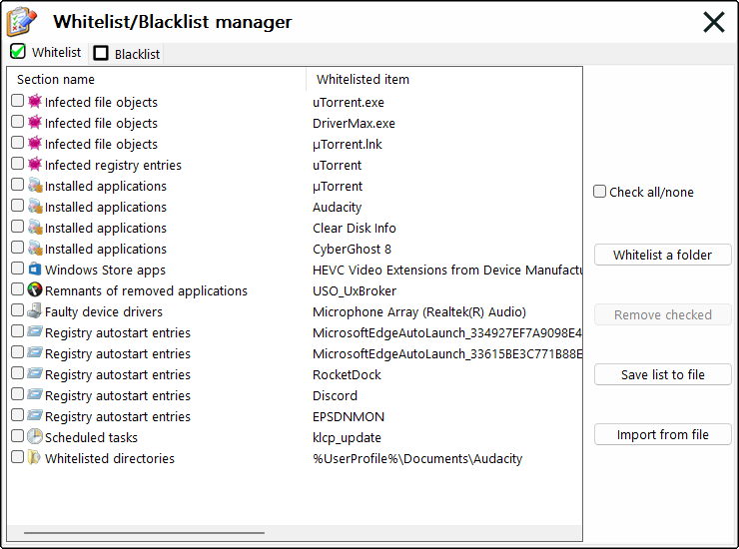Click autostart icon for RocketDock row
Screen dimensions: 739x549
click(x=34, y=373)
